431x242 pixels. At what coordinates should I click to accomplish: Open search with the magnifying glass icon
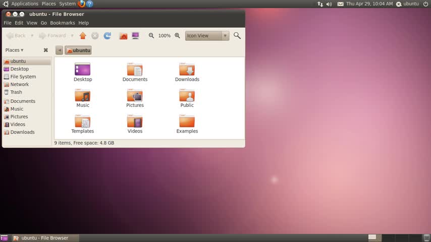[x=237, y=35]
